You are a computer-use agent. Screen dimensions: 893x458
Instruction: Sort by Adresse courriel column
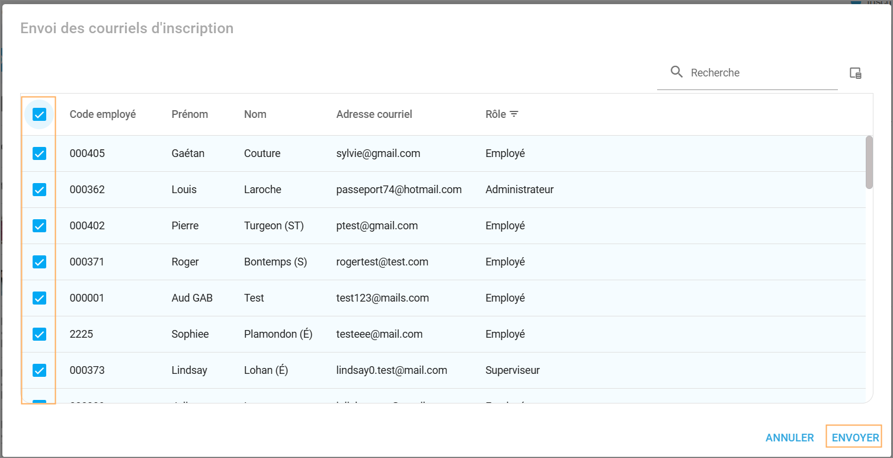(x=374, y=114)
